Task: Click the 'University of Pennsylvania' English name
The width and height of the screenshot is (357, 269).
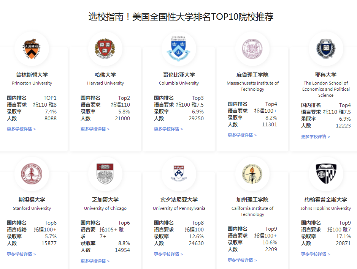Action: (179, 208)
